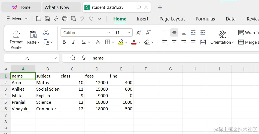
Task: Click the Format Painter tool
Action: point(16,40)
